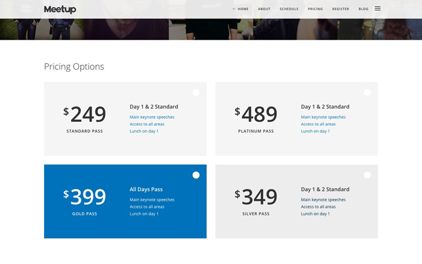Viewport: 422px width, 264px height.
Task: Select the Silver Pass radio circle
Action: [x=367, y=175]
